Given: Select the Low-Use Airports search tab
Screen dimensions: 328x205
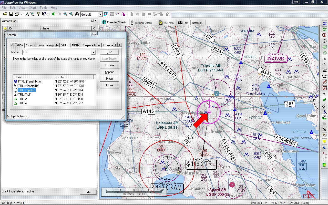Looking at the screenshot, I should (48, 45).
